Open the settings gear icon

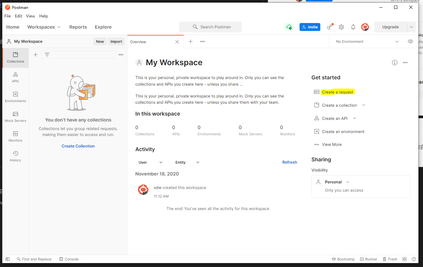[341, 27]
